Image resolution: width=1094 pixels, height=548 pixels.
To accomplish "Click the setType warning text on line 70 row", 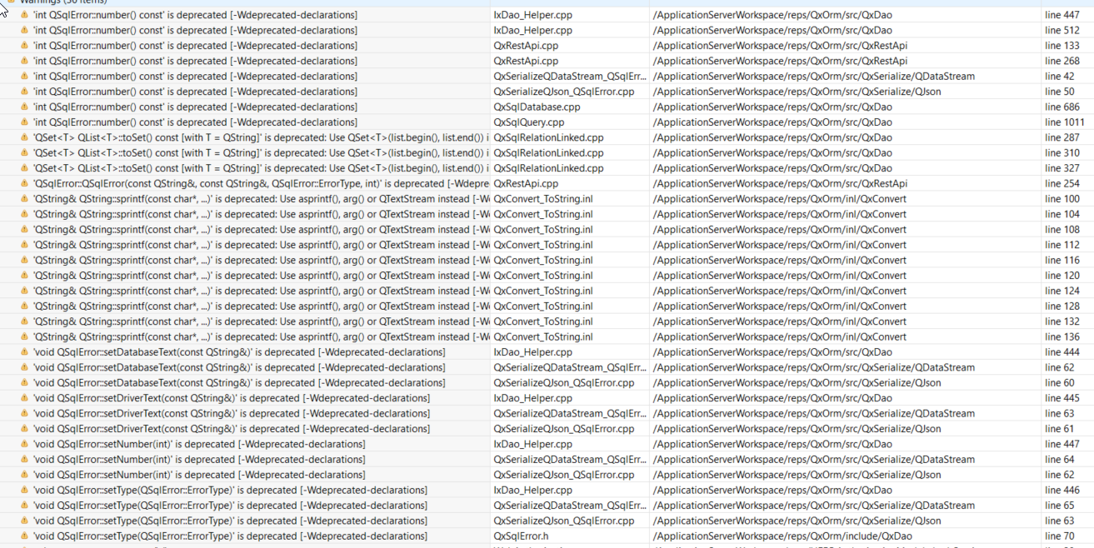I will (x=230, y=536).
